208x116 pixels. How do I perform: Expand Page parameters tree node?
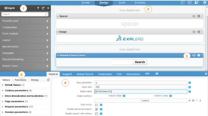click(3, 102)
